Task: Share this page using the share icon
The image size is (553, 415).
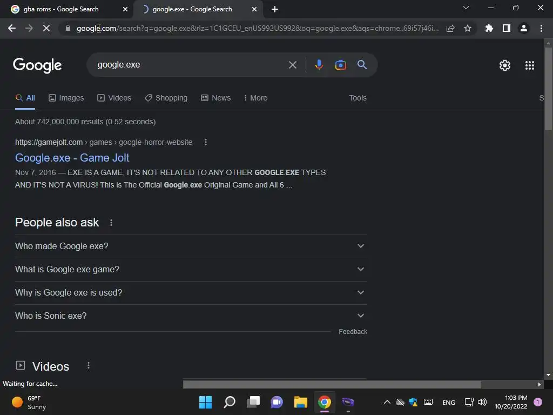Action: coord(450,28)
